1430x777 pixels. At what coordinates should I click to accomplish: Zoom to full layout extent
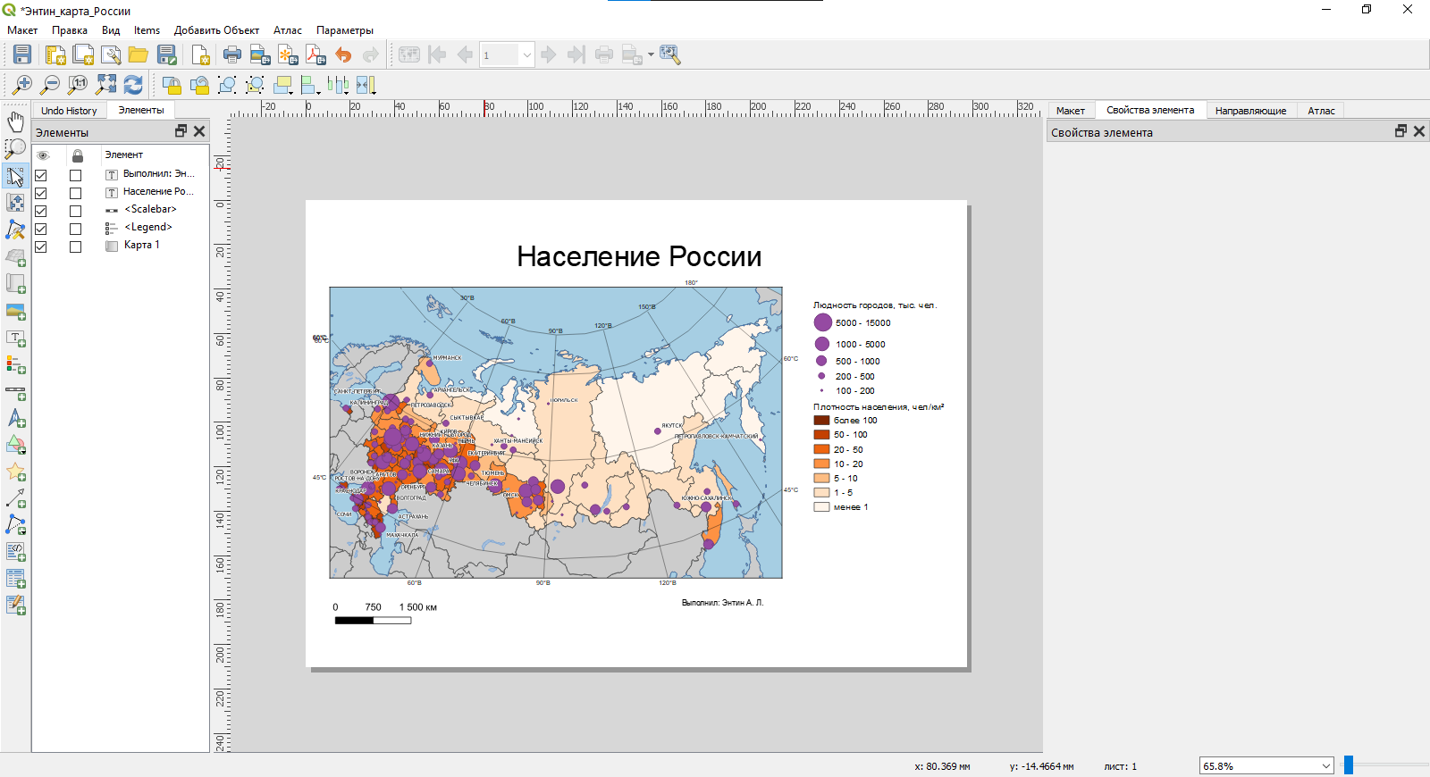pyautogui.click(x=105, y=85)
